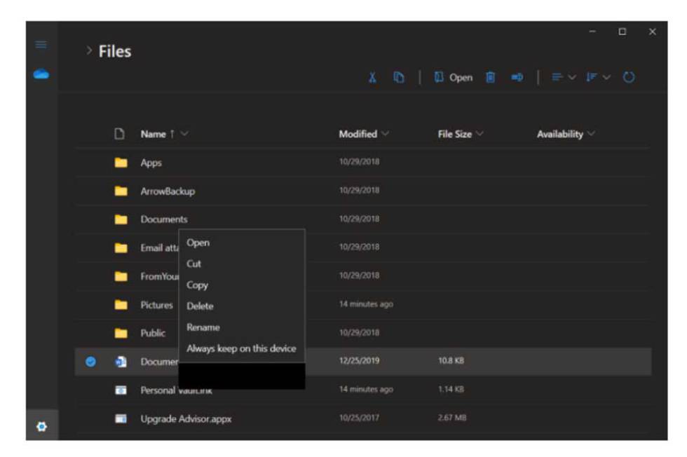The height and width of the screenshot is (457, 687).
Task: Click the Cut scissors toolbar icon
Action: [x=372, y=78]
